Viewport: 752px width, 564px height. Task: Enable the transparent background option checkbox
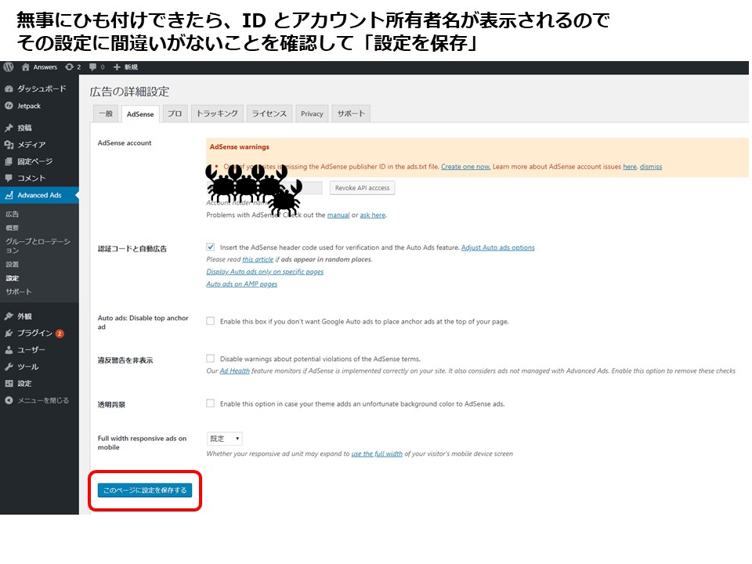click(x=210, y=403)
